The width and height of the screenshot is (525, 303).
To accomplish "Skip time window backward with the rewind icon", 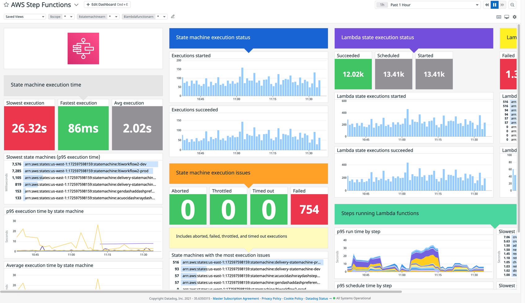I will pos(487,5).
